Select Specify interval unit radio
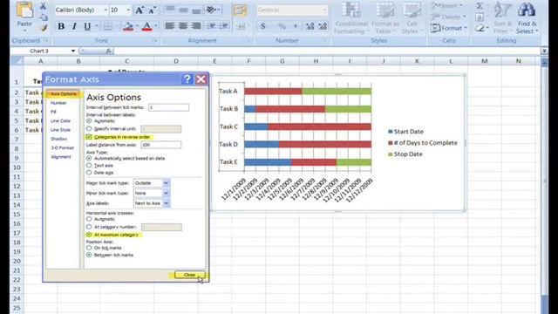Image resolution: width=558 pixels, height=314 pixels. tap(89, 129)
